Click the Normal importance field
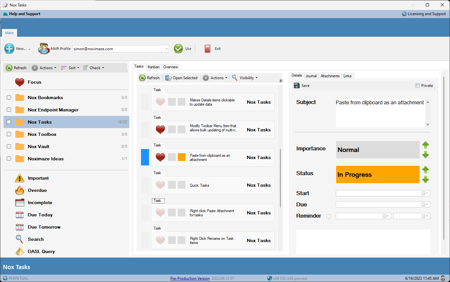The height and width of the screenshot is (282, 450). pyautogui.click(x=378, y=150)
